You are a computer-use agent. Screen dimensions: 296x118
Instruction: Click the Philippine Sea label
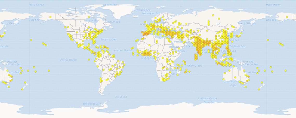(x=236, y=46)
